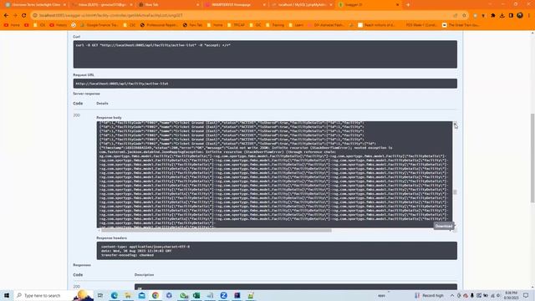535x301 pixels.
Task: Open Task View from the taskbar
Action: [100, 295]
